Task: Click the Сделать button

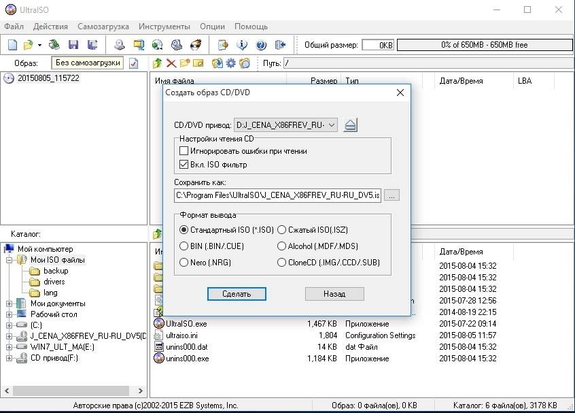Action: 237,294
